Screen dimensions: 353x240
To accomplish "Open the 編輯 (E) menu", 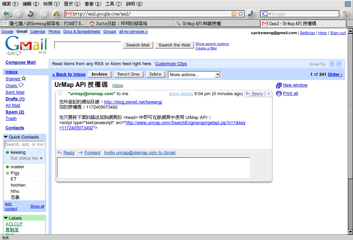I will (31, 4).
